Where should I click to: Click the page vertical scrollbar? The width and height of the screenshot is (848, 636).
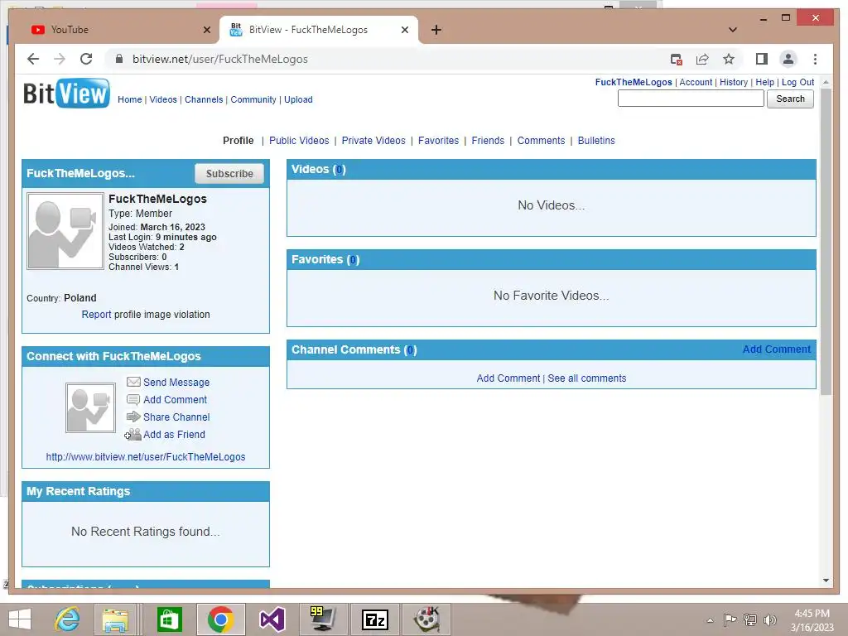826,241
